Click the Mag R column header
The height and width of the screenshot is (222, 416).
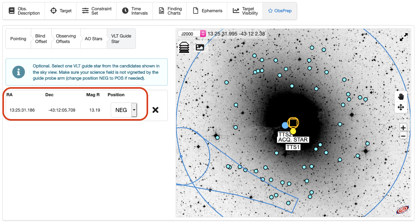tap(93, 95)
